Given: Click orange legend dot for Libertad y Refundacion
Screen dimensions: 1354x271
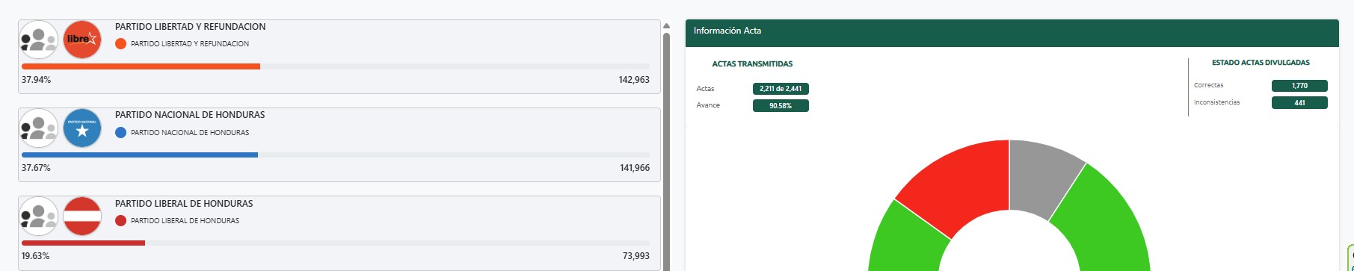Looking at the screenshot, I should pyautogui.click(x=120, y=44).
